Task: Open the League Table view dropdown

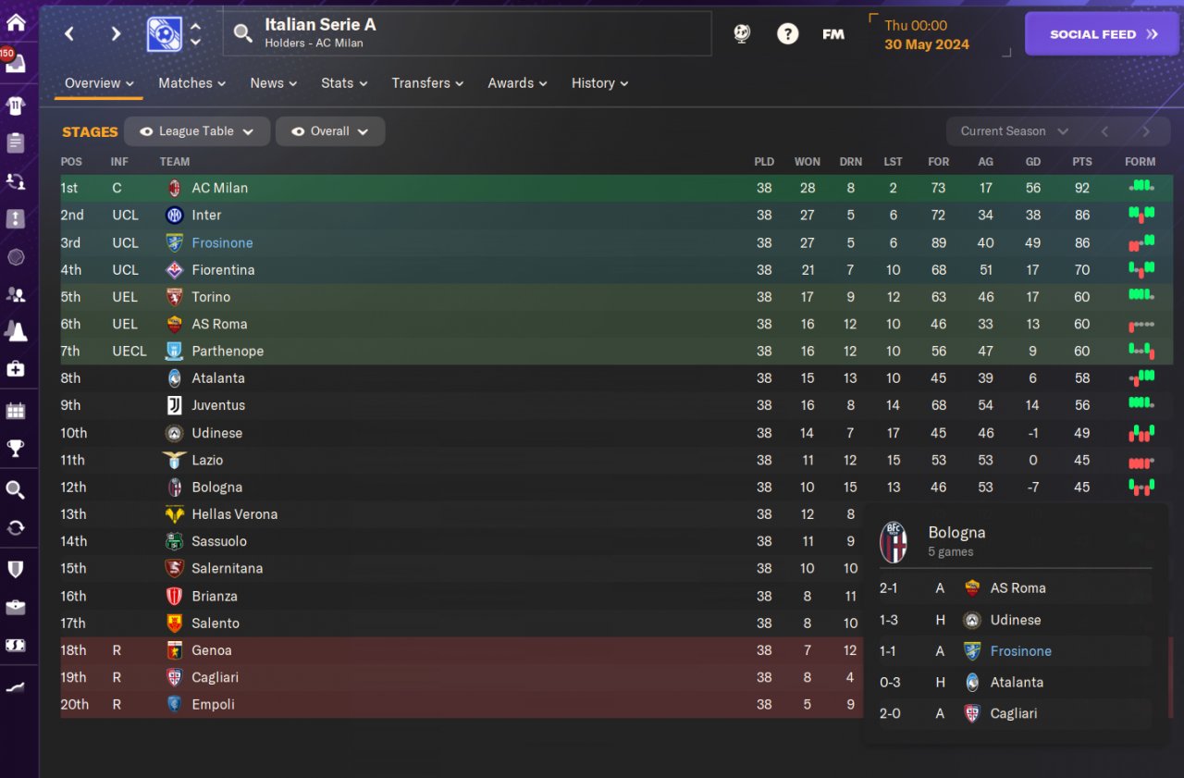Action: (197, 131)
